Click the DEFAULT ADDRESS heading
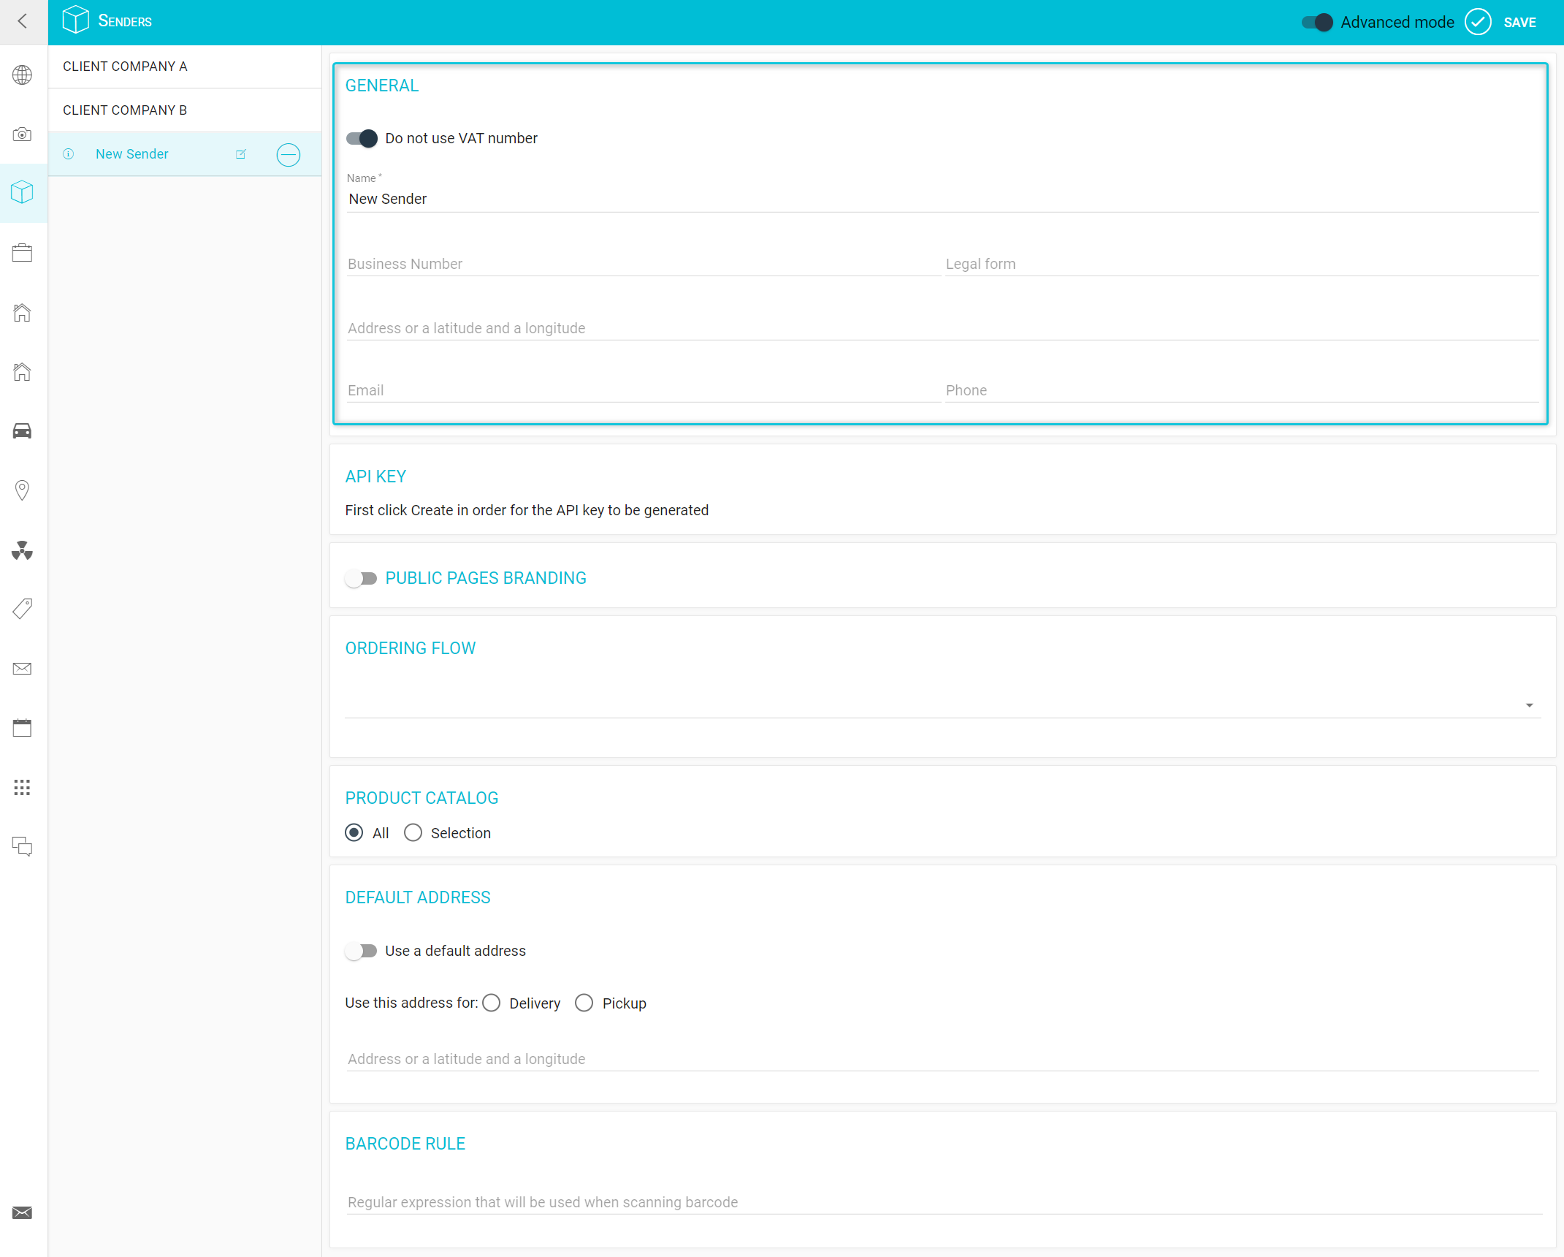 [x=418, y=898]
